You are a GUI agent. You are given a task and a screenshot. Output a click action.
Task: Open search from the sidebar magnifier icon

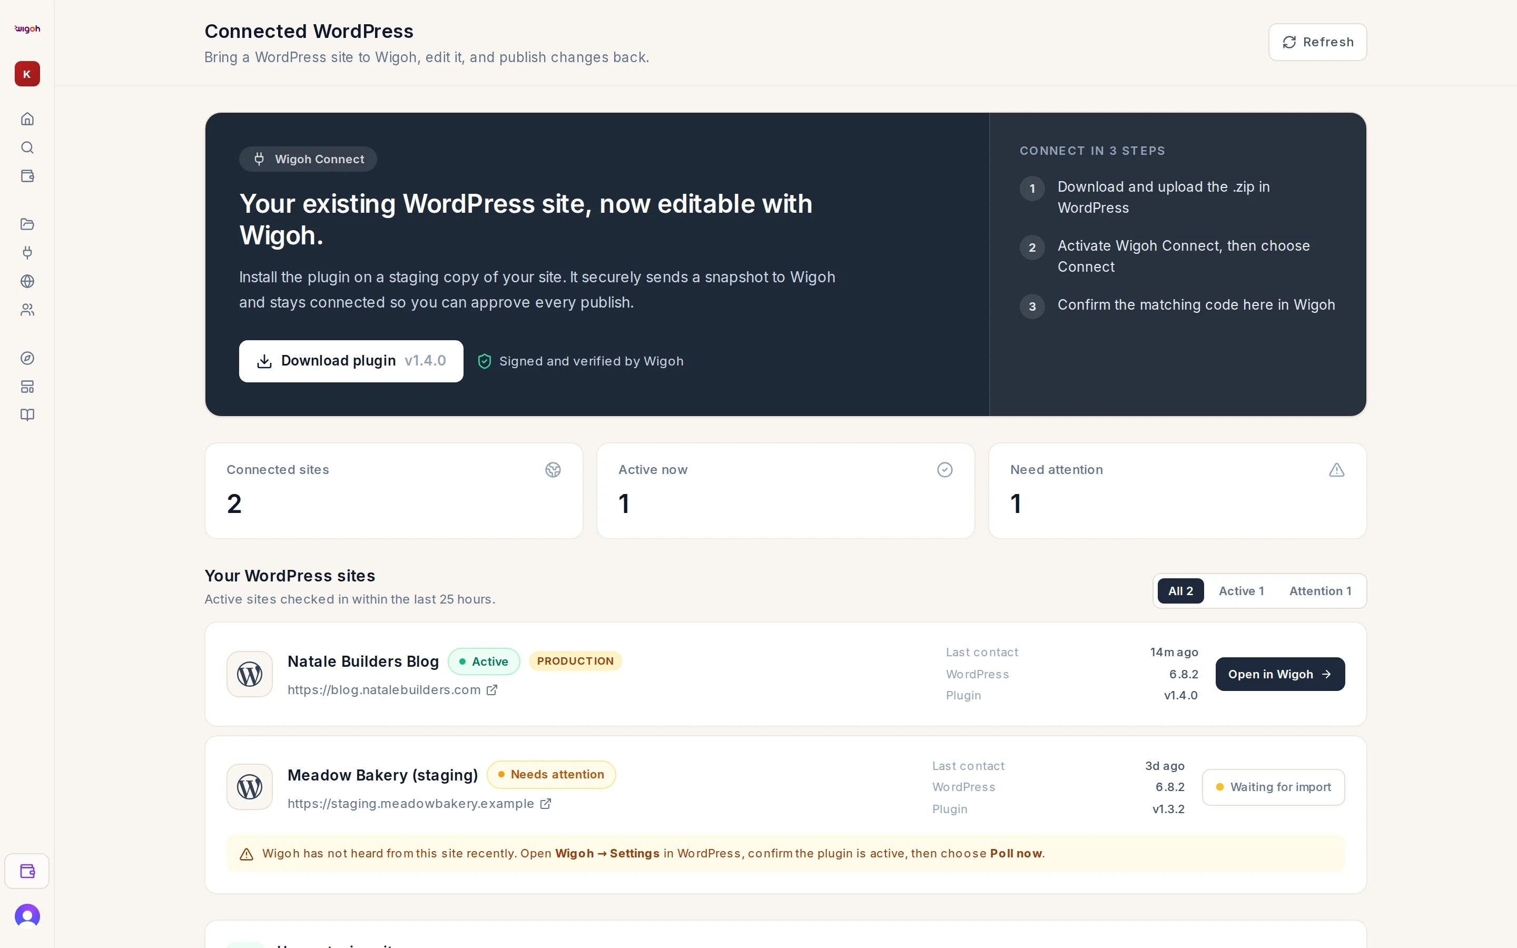[x=27, y=147]
